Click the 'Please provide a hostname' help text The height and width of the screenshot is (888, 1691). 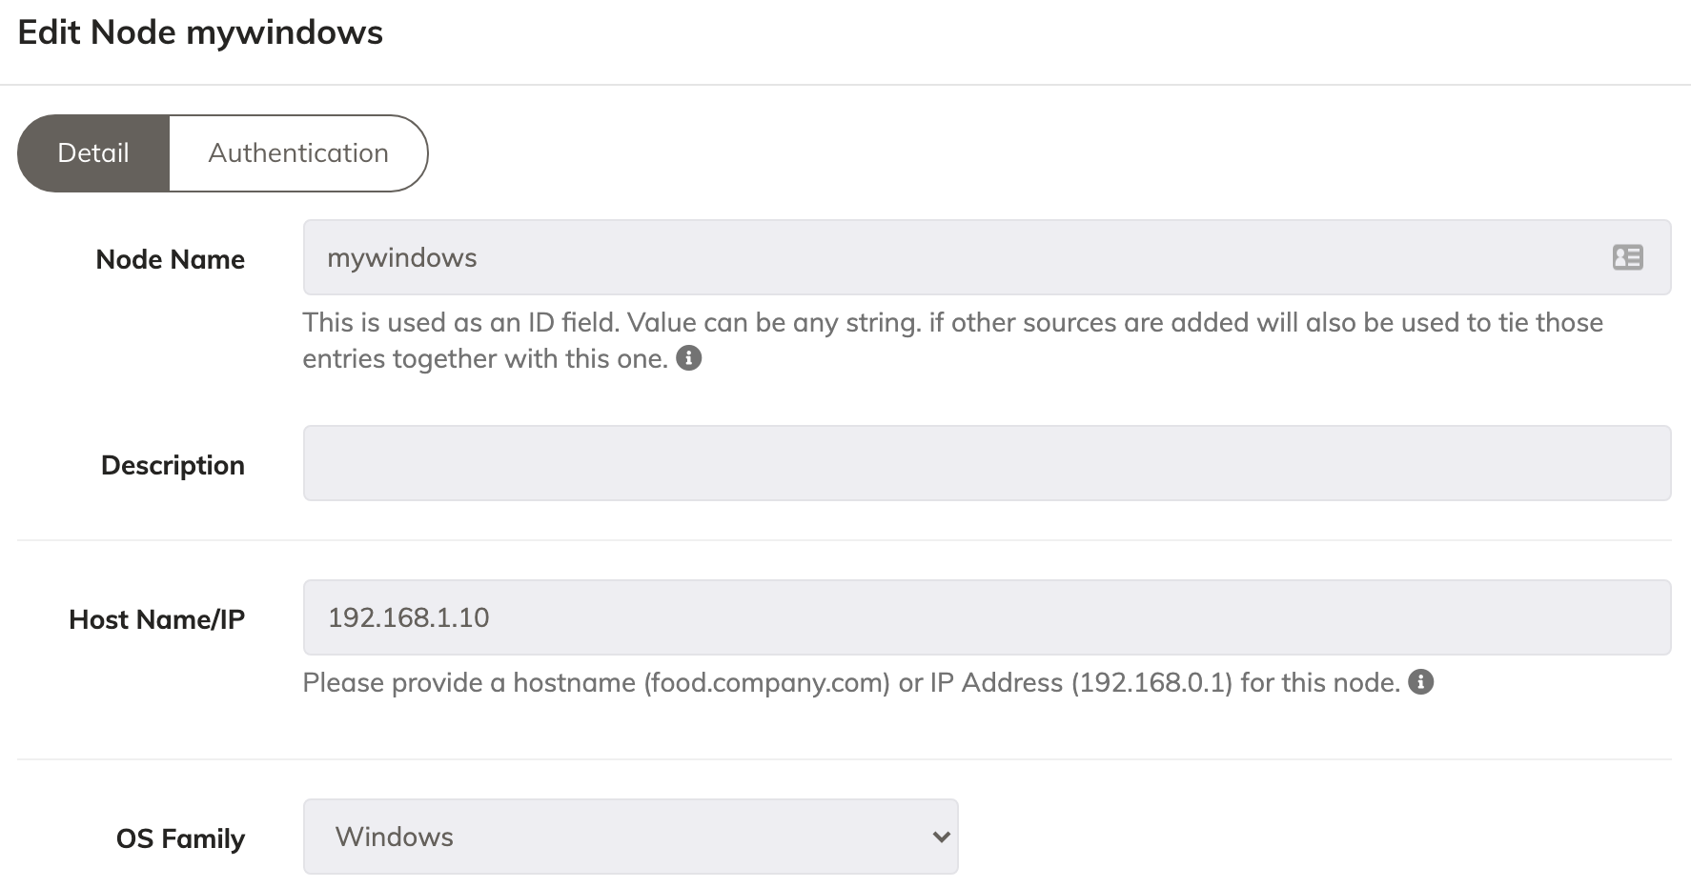pos(850,682)
